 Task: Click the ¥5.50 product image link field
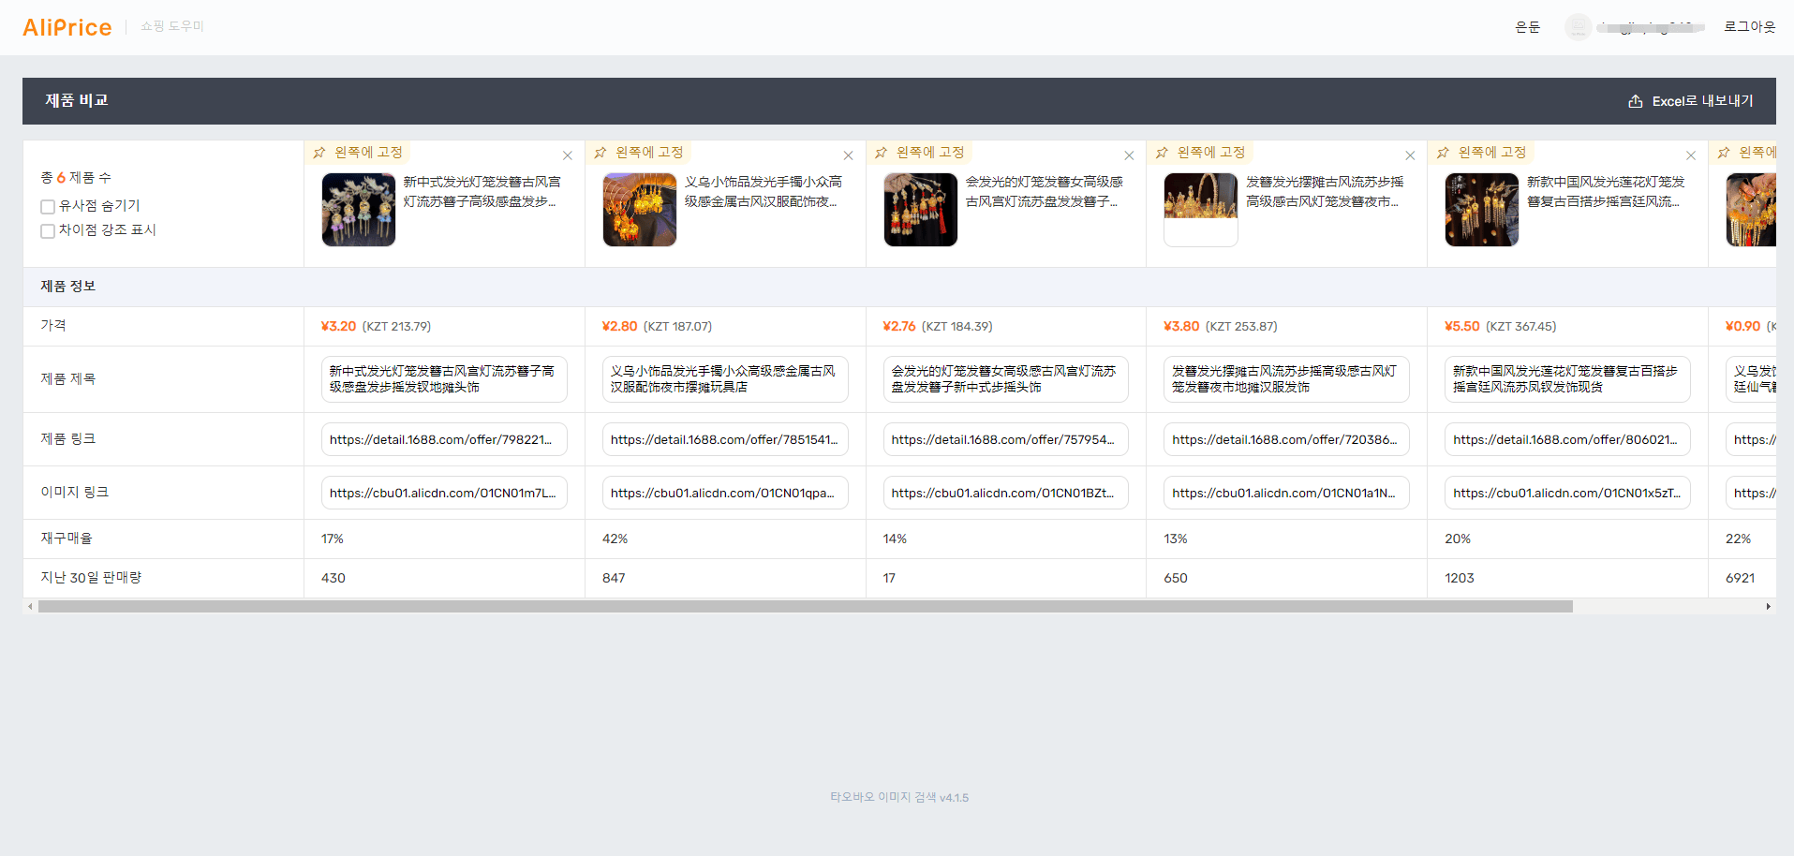point(1567,493)
